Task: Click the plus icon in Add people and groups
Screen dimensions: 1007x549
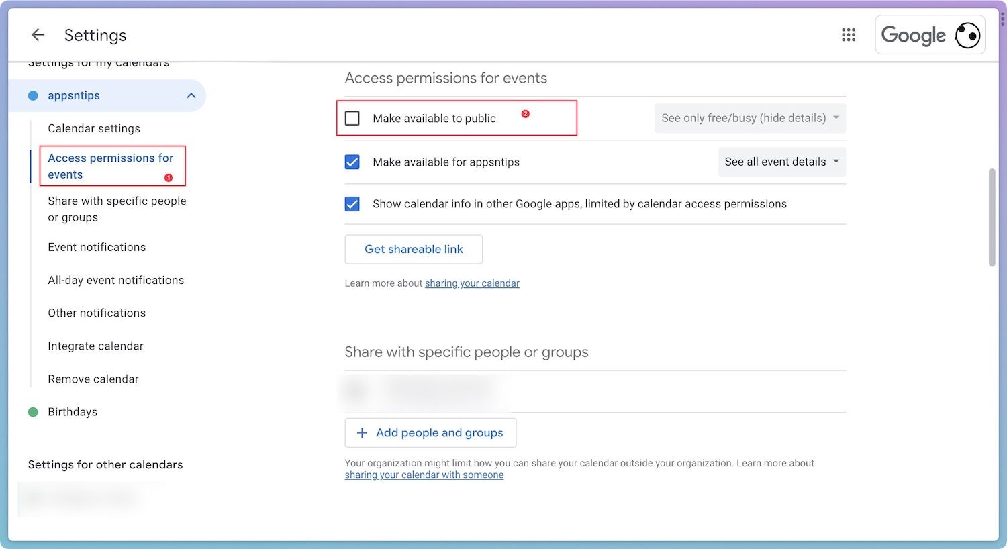Action: (362, 433)
